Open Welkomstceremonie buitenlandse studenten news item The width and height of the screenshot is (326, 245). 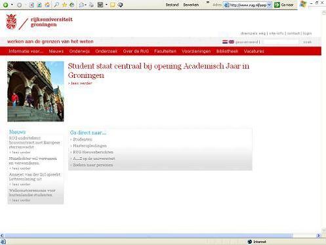click(x=32, y=193)
